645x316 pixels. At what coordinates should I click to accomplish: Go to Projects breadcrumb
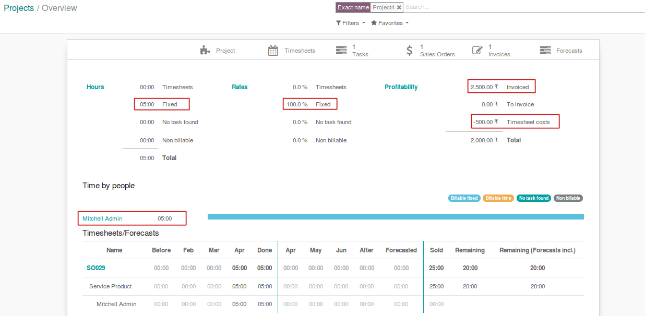19,8
